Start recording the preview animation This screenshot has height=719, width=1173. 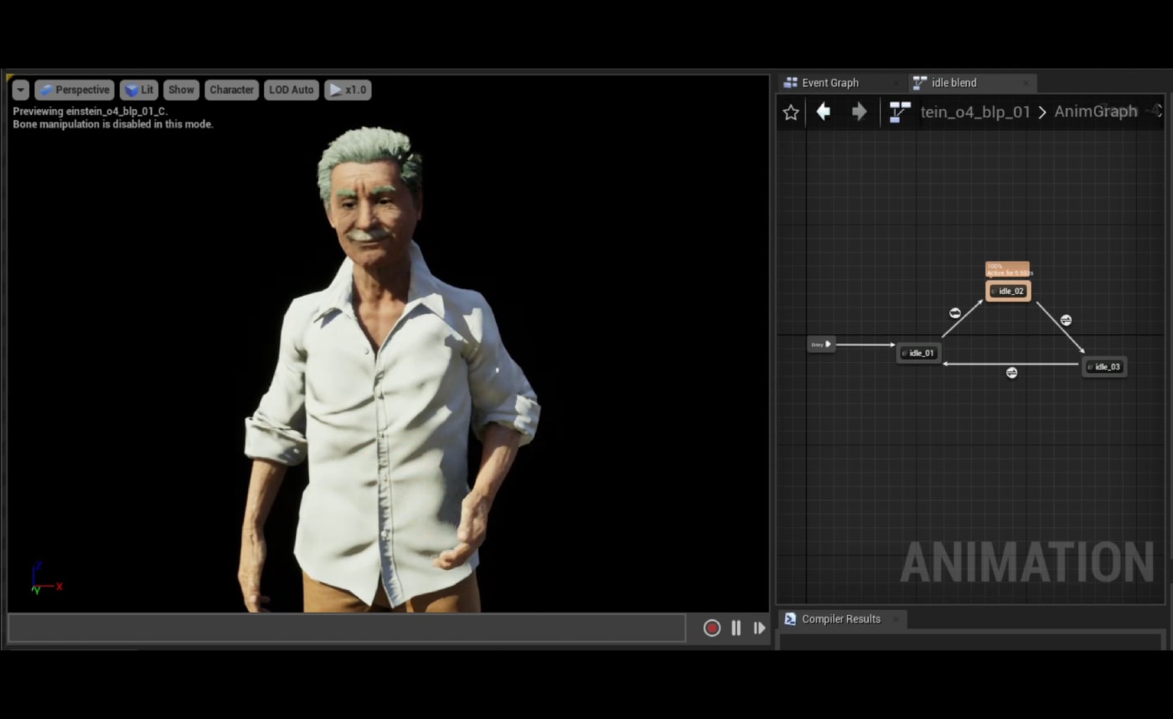pos(711,628)
